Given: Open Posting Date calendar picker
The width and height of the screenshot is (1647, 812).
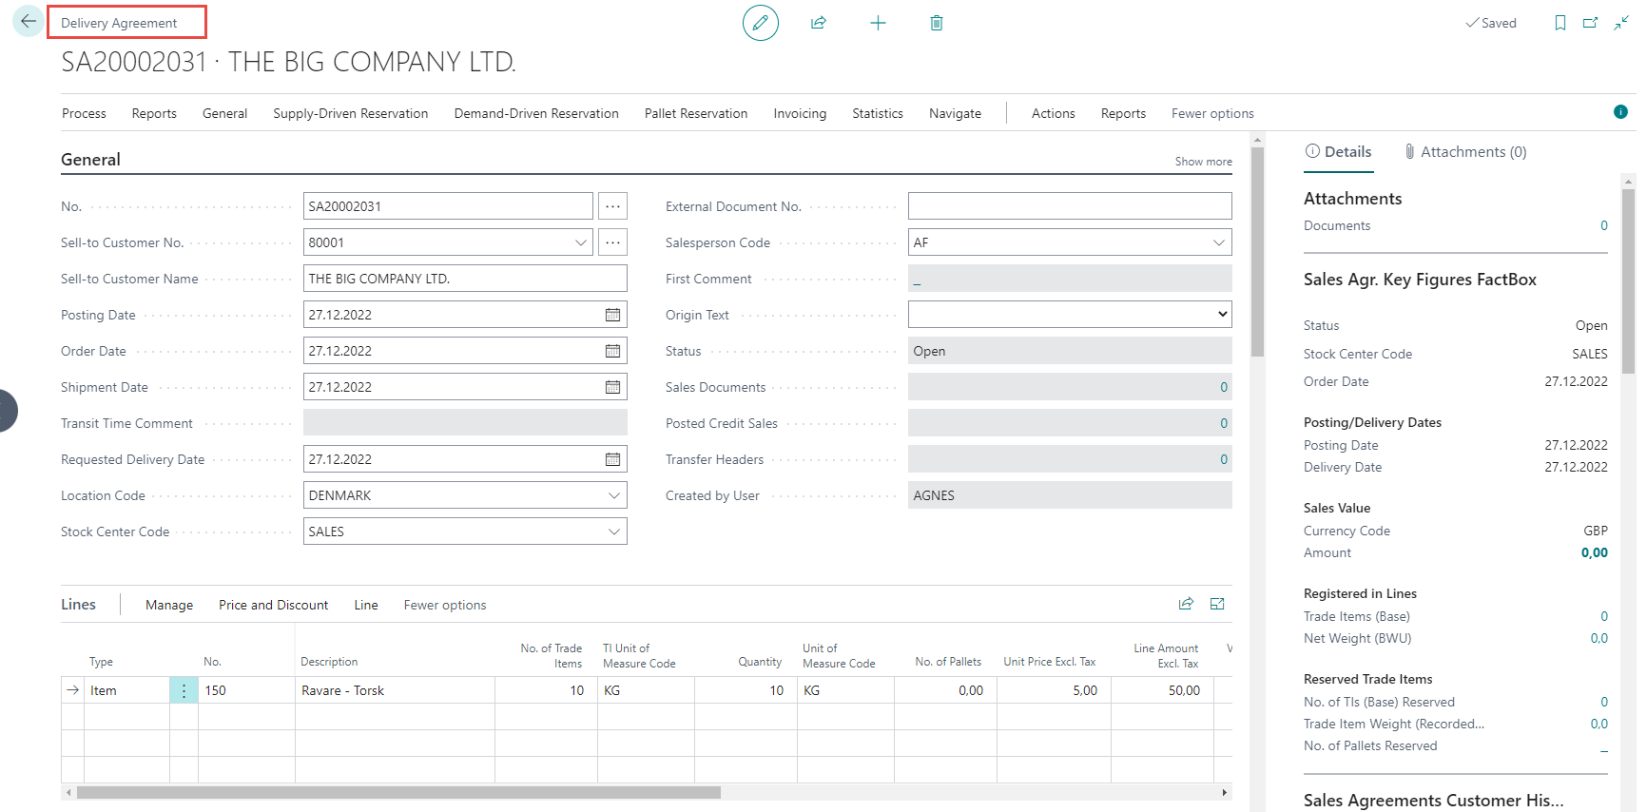Looking at the screenshot, I should coord(612,315).
